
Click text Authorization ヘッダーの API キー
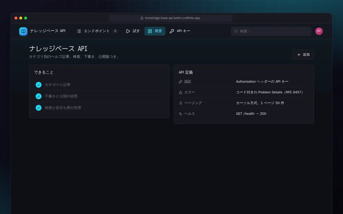click(x=262, y=82)
